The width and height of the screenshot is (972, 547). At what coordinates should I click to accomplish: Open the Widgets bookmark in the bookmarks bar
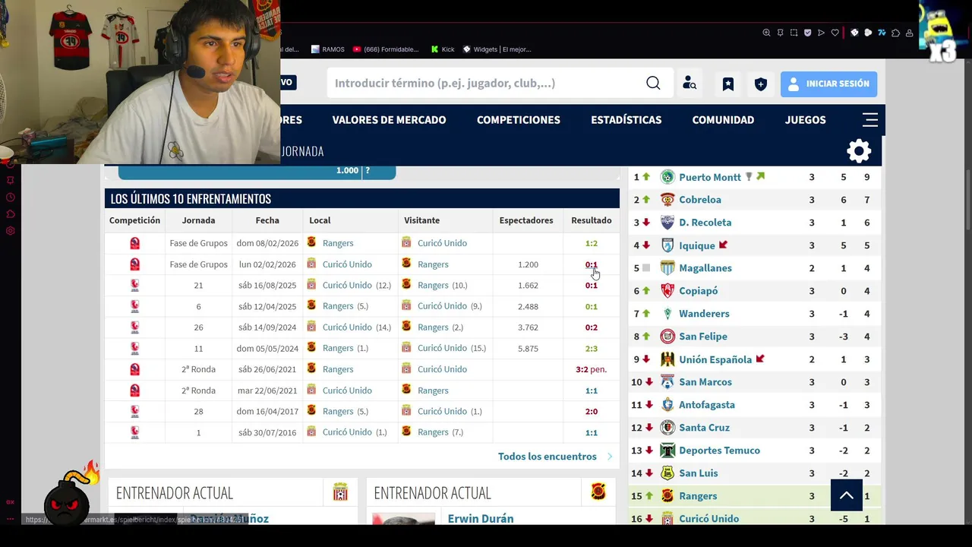click(497, 49)
